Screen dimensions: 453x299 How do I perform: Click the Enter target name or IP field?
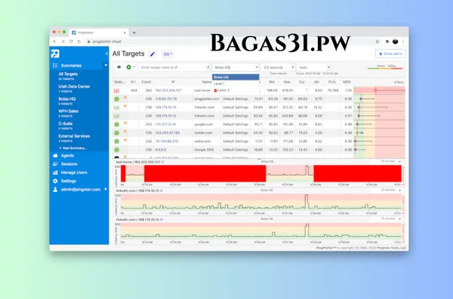pos(172,67)
